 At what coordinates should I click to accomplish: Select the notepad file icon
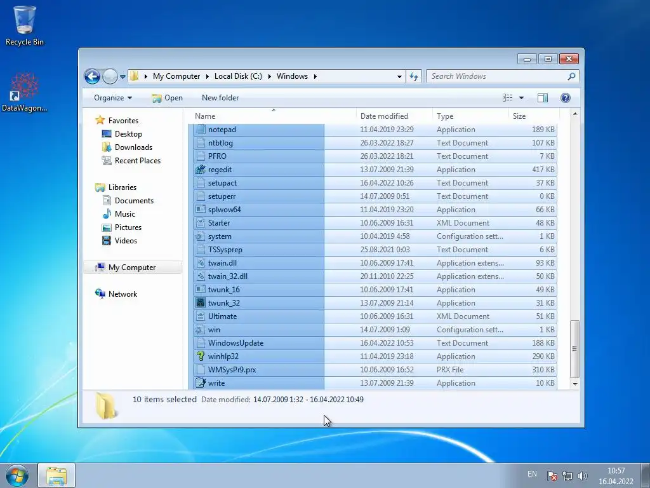[200, 130]
